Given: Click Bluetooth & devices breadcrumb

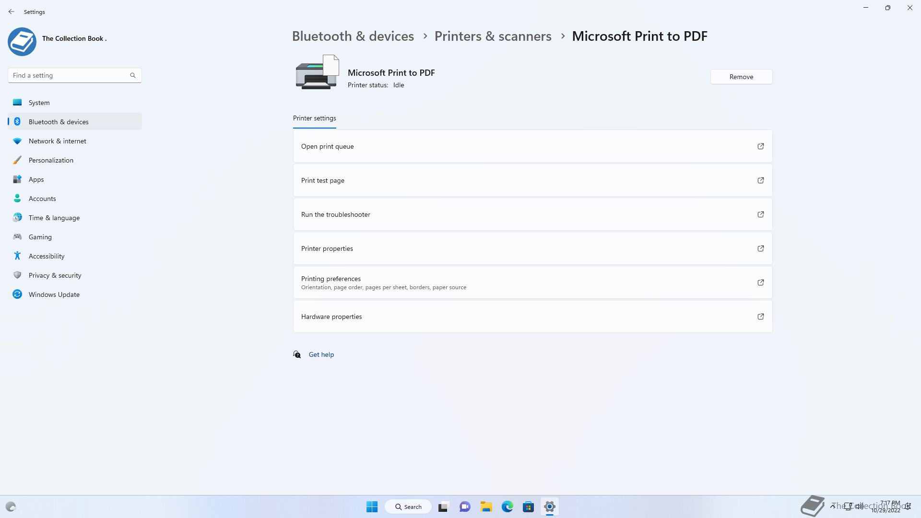Looking at the screenshot, I should [353, 36].
